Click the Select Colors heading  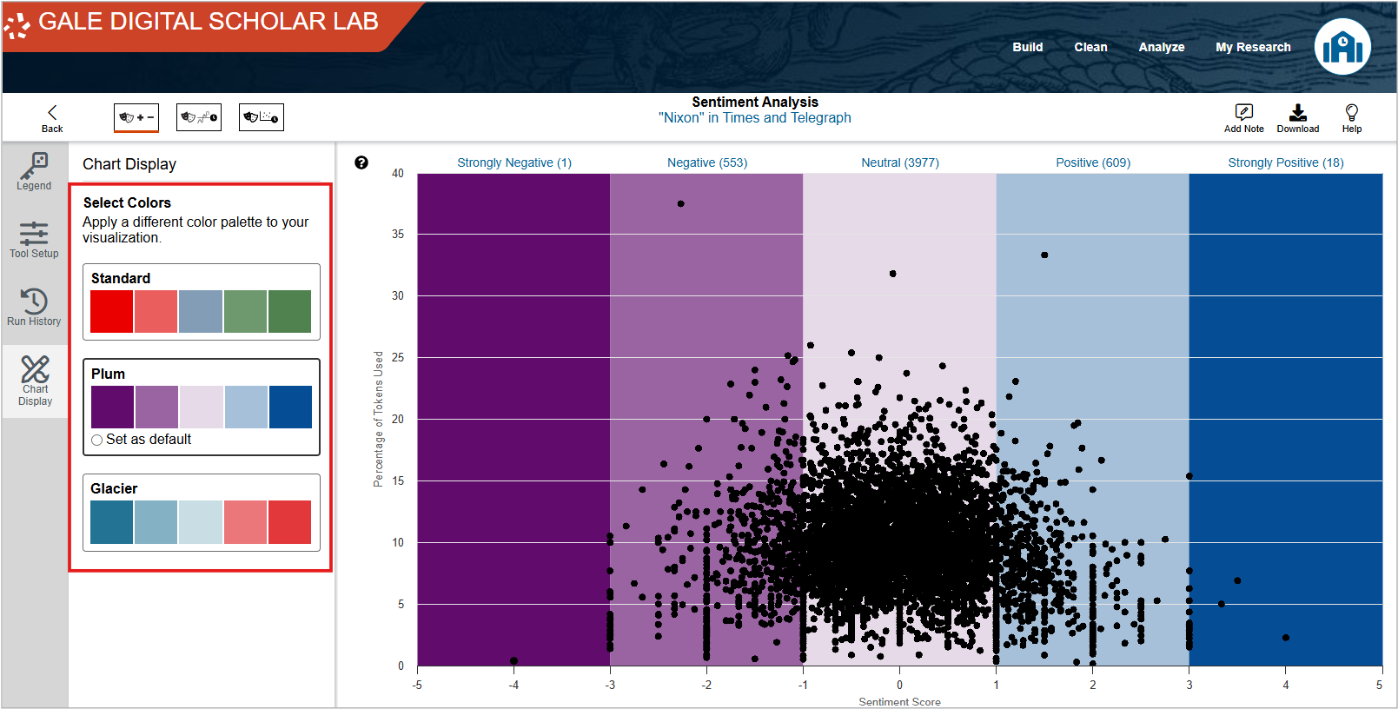click(x=127, y=202)
